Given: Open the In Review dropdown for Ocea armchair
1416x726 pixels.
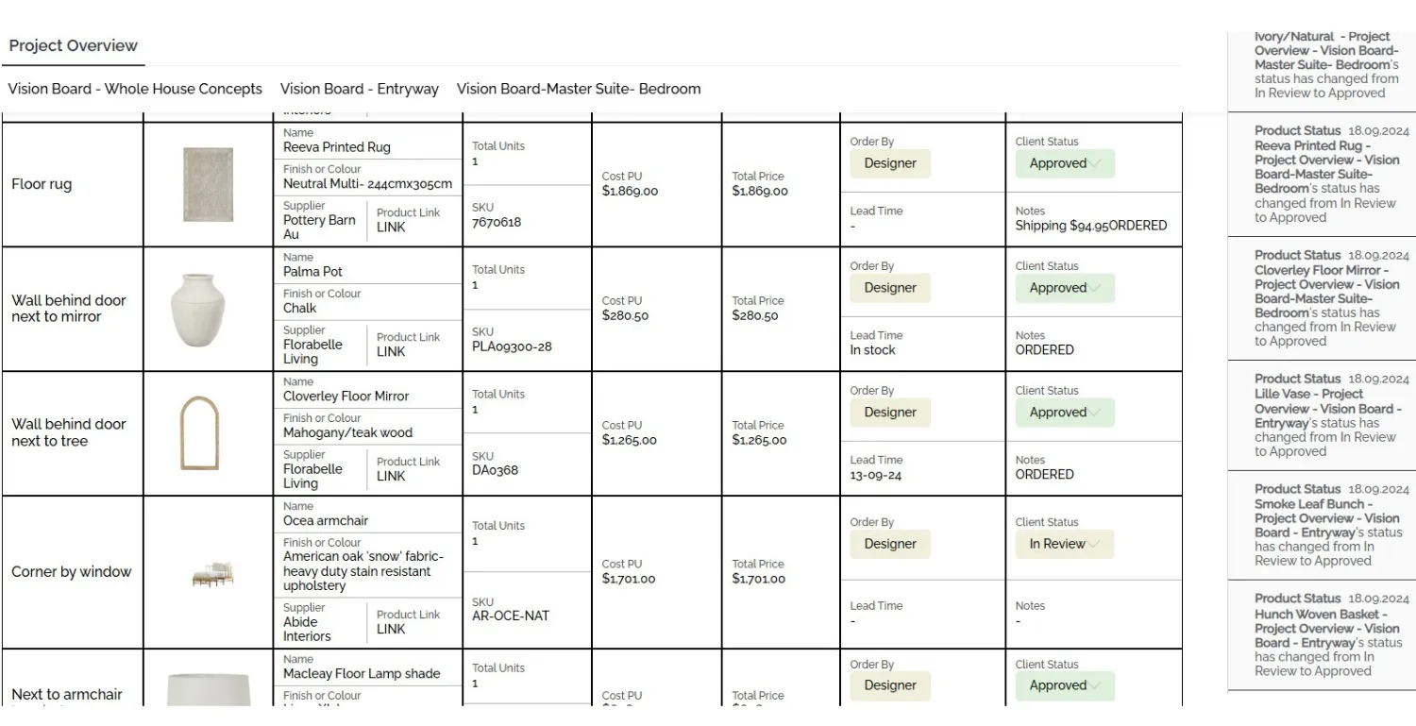Looking at the screenshot, I should [x=1065, y=544].
